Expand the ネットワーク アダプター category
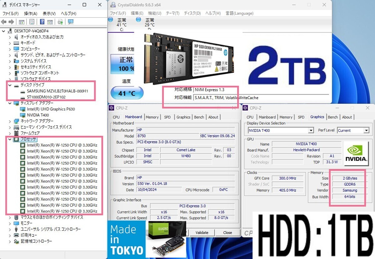 [x=10, y=121]
